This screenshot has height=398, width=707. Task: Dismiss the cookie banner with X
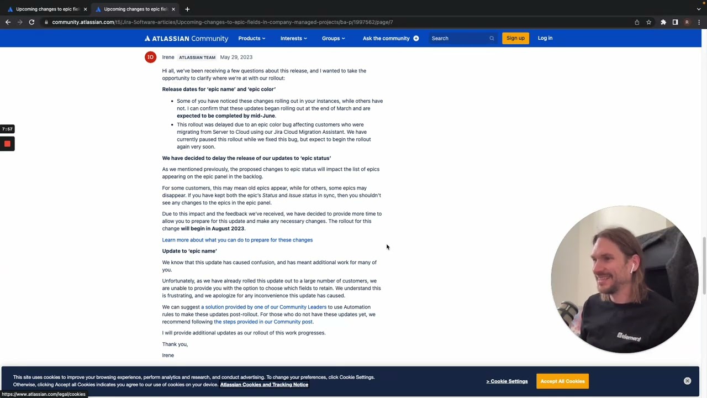point(687,381)
